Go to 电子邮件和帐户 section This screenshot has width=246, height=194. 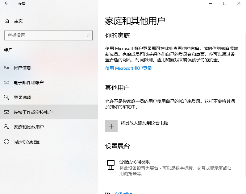coord(29,83)
